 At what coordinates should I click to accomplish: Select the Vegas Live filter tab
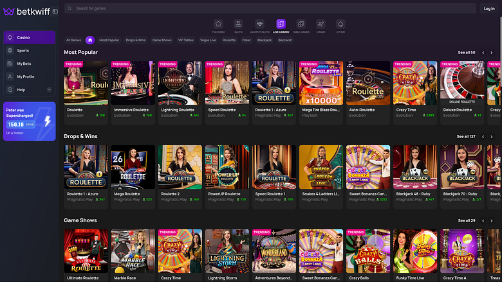208,40
